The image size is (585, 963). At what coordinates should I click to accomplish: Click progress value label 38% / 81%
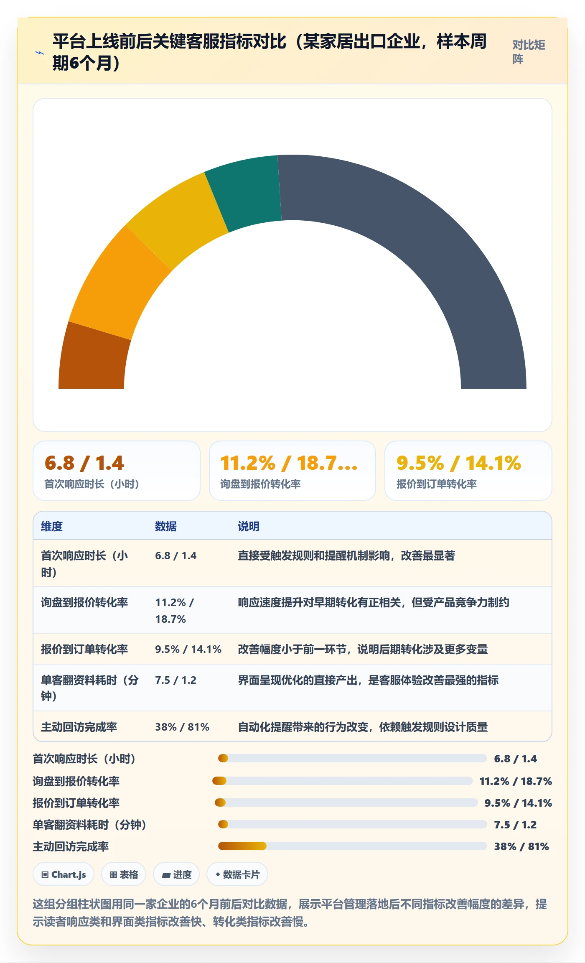(521, 846)
